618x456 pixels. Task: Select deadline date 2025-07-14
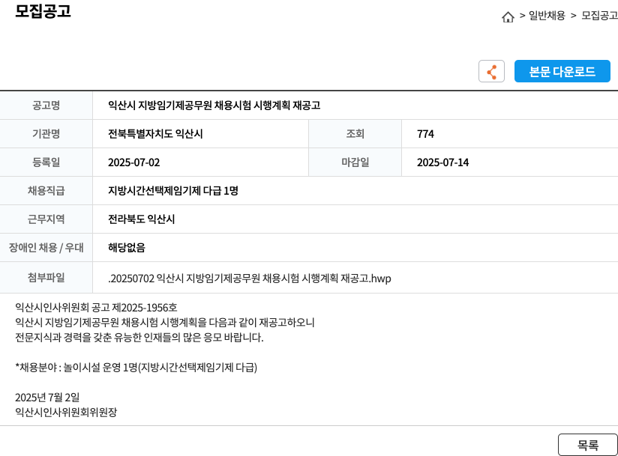click(x=443, y=162)
